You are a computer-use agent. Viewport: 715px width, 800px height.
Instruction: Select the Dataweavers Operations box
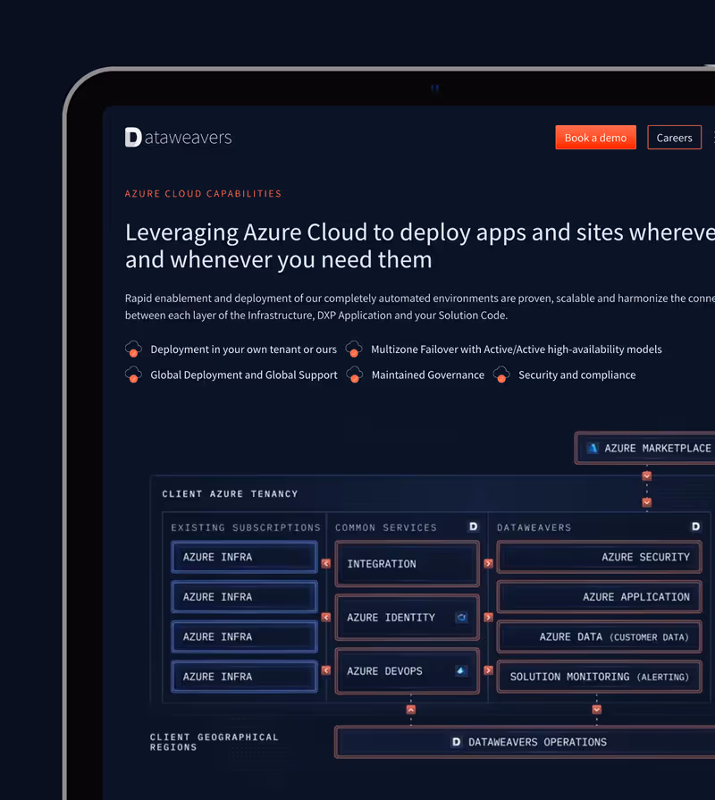[526, 742]
